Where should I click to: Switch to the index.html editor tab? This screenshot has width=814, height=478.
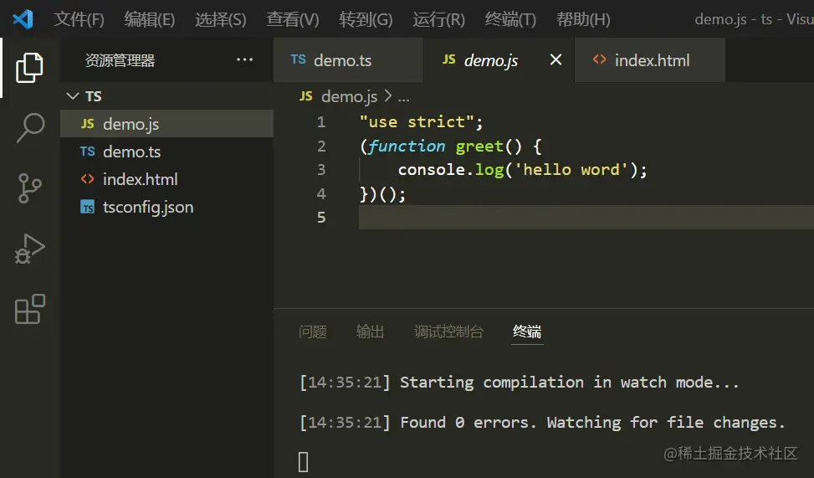click(x=650, y=59)
